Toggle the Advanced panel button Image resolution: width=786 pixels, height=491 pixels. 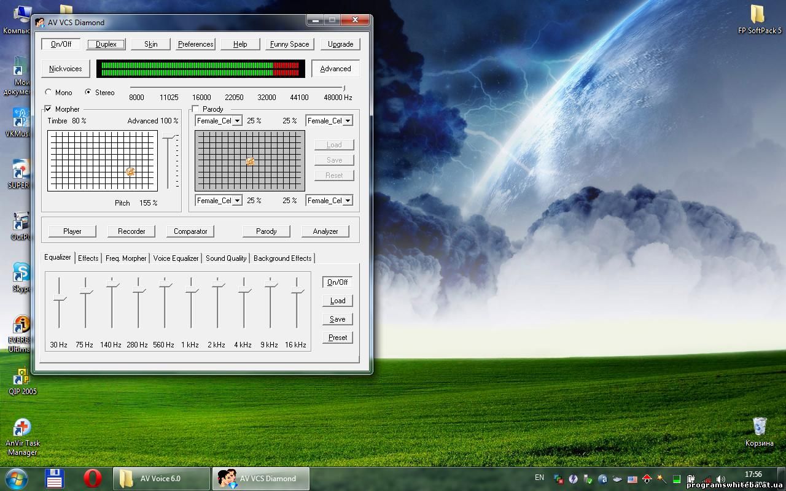click(x=335, y=69)
